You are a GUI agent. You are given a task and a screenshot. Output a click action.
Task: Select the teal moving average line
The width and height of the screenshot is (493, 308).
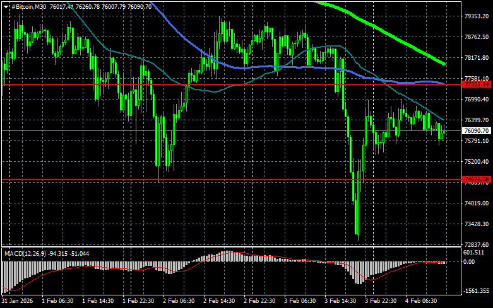tap(221, 89)
